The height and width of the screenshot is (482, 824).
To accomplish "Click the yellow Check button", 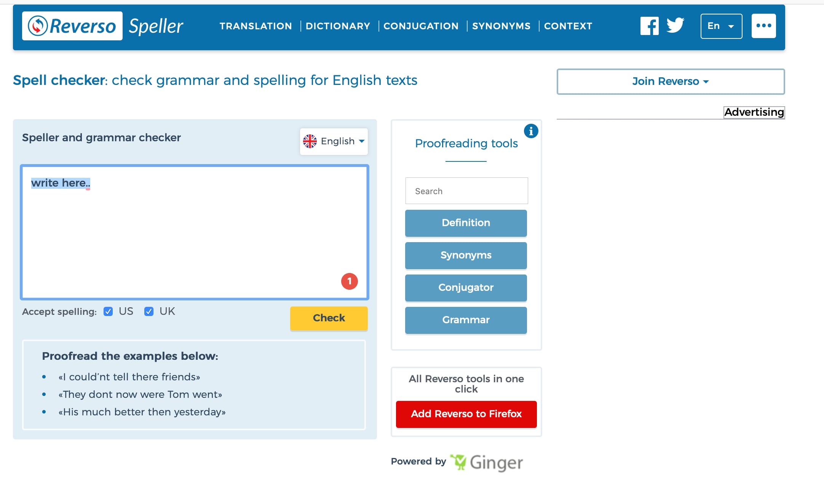I will [329, 318].
